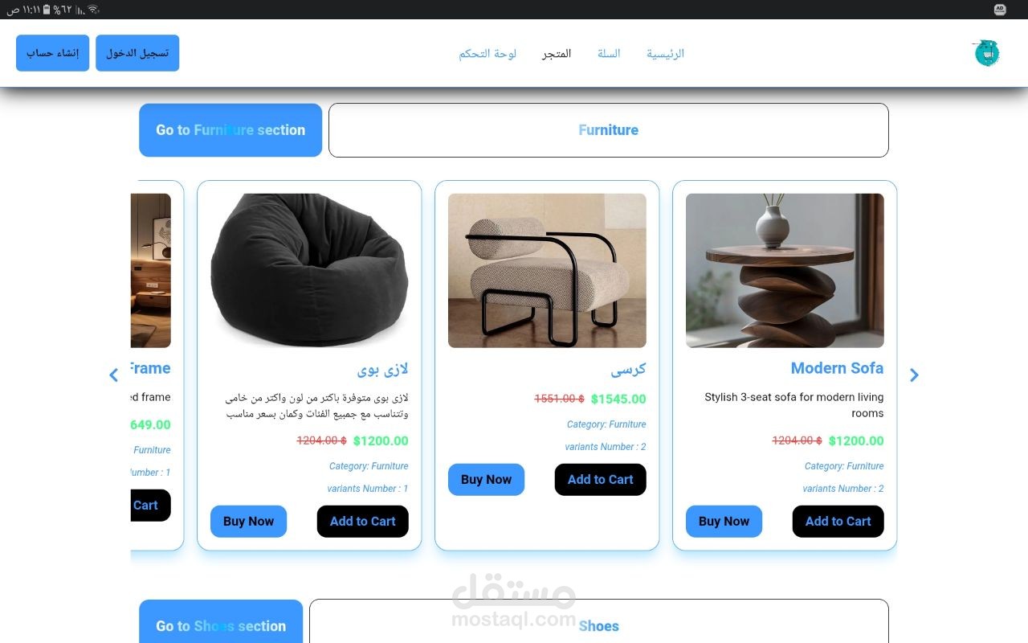The image size is (1028, 643).
Task: Click the Modern Sofa title link
Action: click(837, 368)
